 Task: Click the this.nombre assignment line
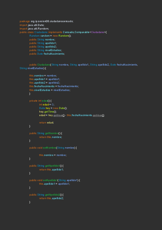pos(43,75)
